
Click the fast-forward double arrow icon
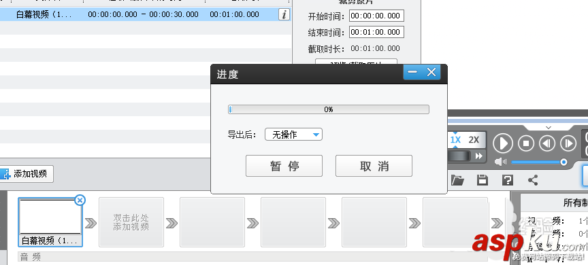coord(479,156)
